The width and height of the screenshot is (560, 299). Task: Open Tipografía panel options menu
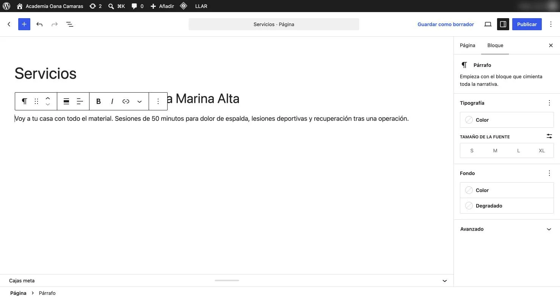pos(549,103)
